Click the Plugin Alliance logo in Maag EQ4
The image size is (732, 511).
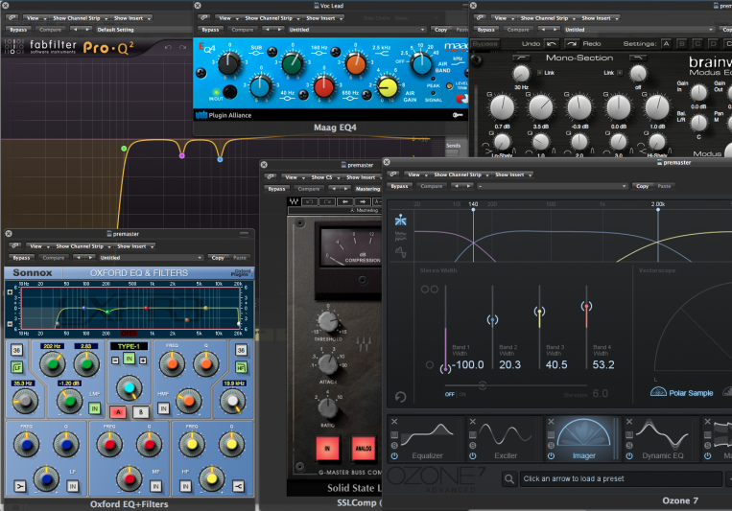[201, 115]
